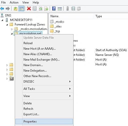Click the New Zone toolbar icon
128x126 pixels.
79,8
